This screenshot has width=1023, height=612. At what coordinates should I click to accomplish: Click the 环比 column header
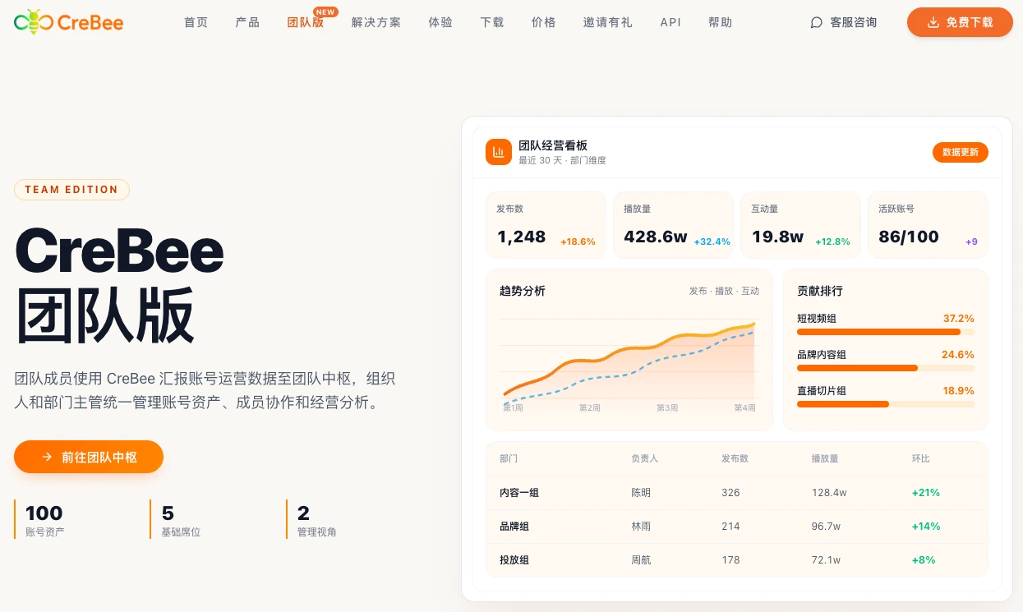[x=921, y=458]
